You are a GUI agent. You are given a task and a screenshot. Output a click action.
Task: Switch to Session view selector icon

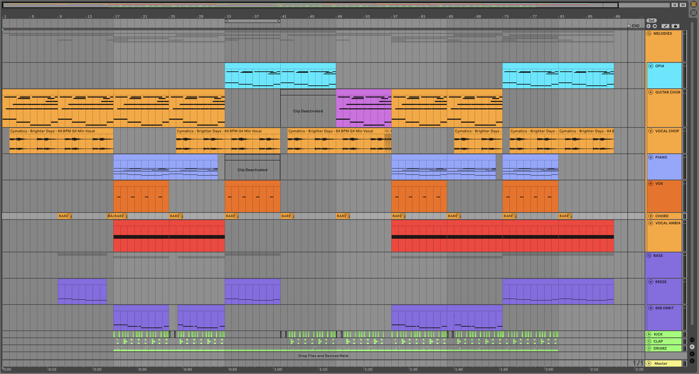[693, 13]
